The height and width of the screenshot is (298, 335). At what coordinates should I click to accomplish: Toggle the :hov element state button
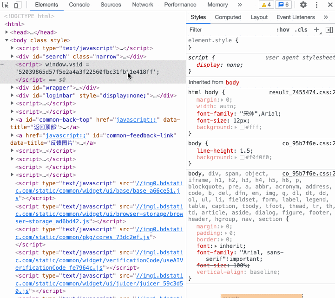(x=283, y=30)
